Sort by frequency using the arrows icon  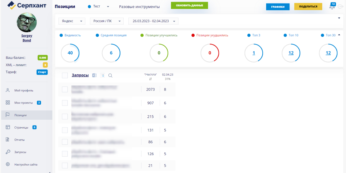coord(151,79)
